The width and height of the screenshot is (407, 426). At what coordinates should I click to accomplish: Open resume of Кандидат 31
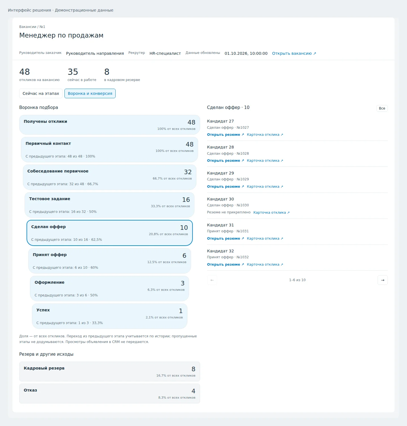225,239
